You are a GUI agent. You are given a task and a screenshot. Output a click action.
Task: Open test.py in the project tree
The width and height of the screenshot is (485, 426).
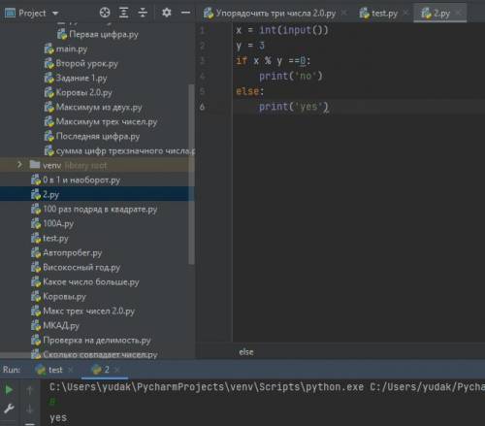coord(49,239)
